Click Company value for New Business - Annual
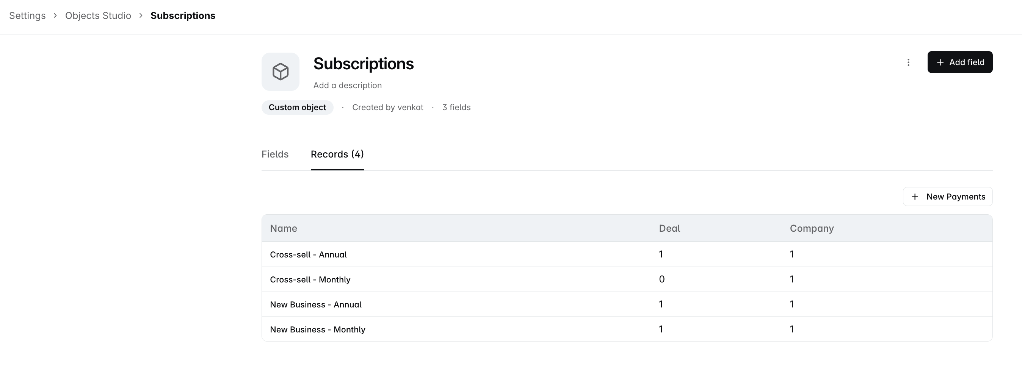 click(792, 304)
